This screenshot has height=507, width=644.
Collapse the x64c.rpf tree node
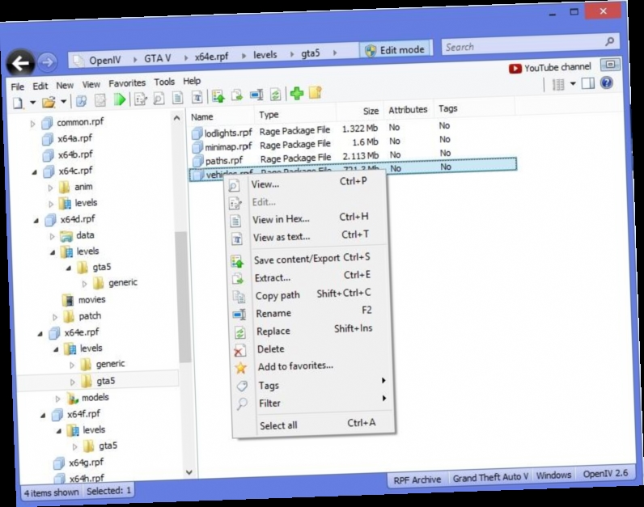(x=36, y=172)
